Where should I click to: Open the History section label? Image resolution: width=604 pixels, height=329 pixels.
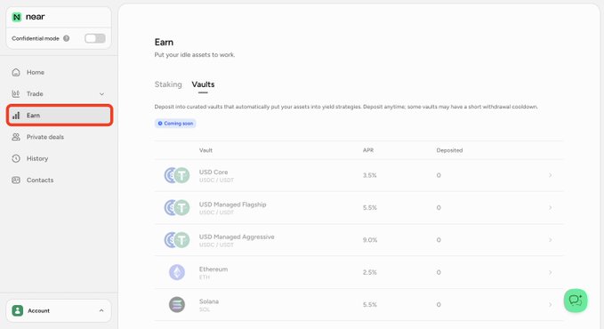[x=37, y=158]
